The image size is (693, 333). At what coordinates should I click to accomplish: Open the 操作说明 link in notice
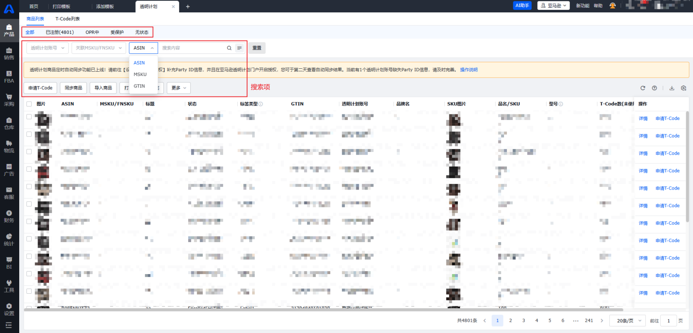(x=469, y=70)
